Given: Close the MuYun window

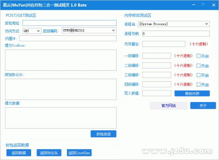Looking at the screenshot, I should pyautogui.click(x=214, y=5).
